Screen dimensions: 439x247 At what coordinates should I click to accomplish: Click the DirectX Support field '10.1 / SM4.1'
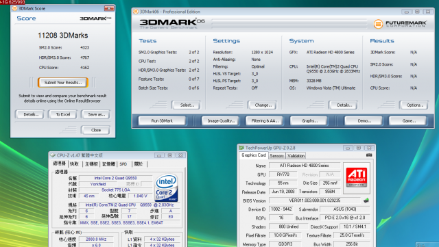[x=355, y=226]
